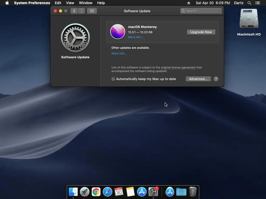Launch Google Chrome from the Dock
Screen dimensions: 266x199
96,192
